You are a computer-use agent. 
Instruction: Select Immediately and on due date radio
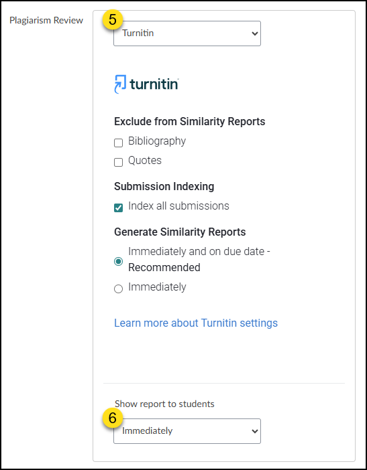(118, 261)
